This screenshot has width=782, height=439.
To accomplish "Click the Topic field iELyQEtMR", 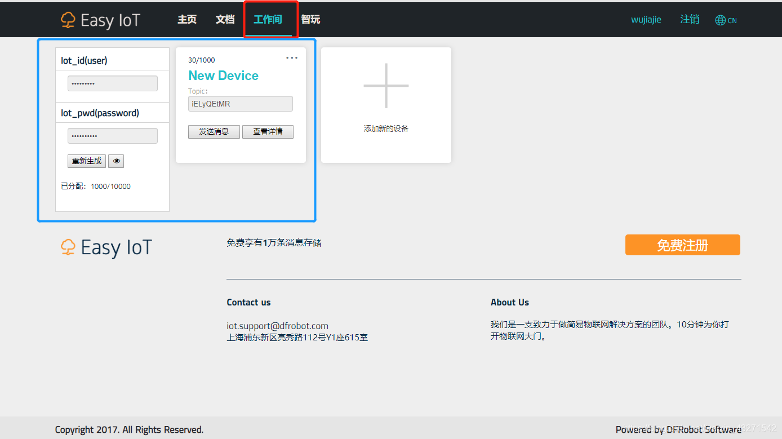I will coord(241,104).
